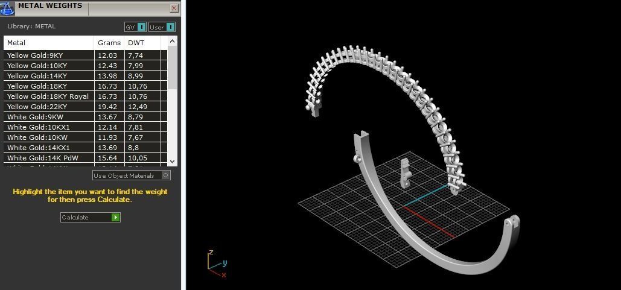Click DWT value 8,99
Screen dimensions: 621x290
click(135, 76)
